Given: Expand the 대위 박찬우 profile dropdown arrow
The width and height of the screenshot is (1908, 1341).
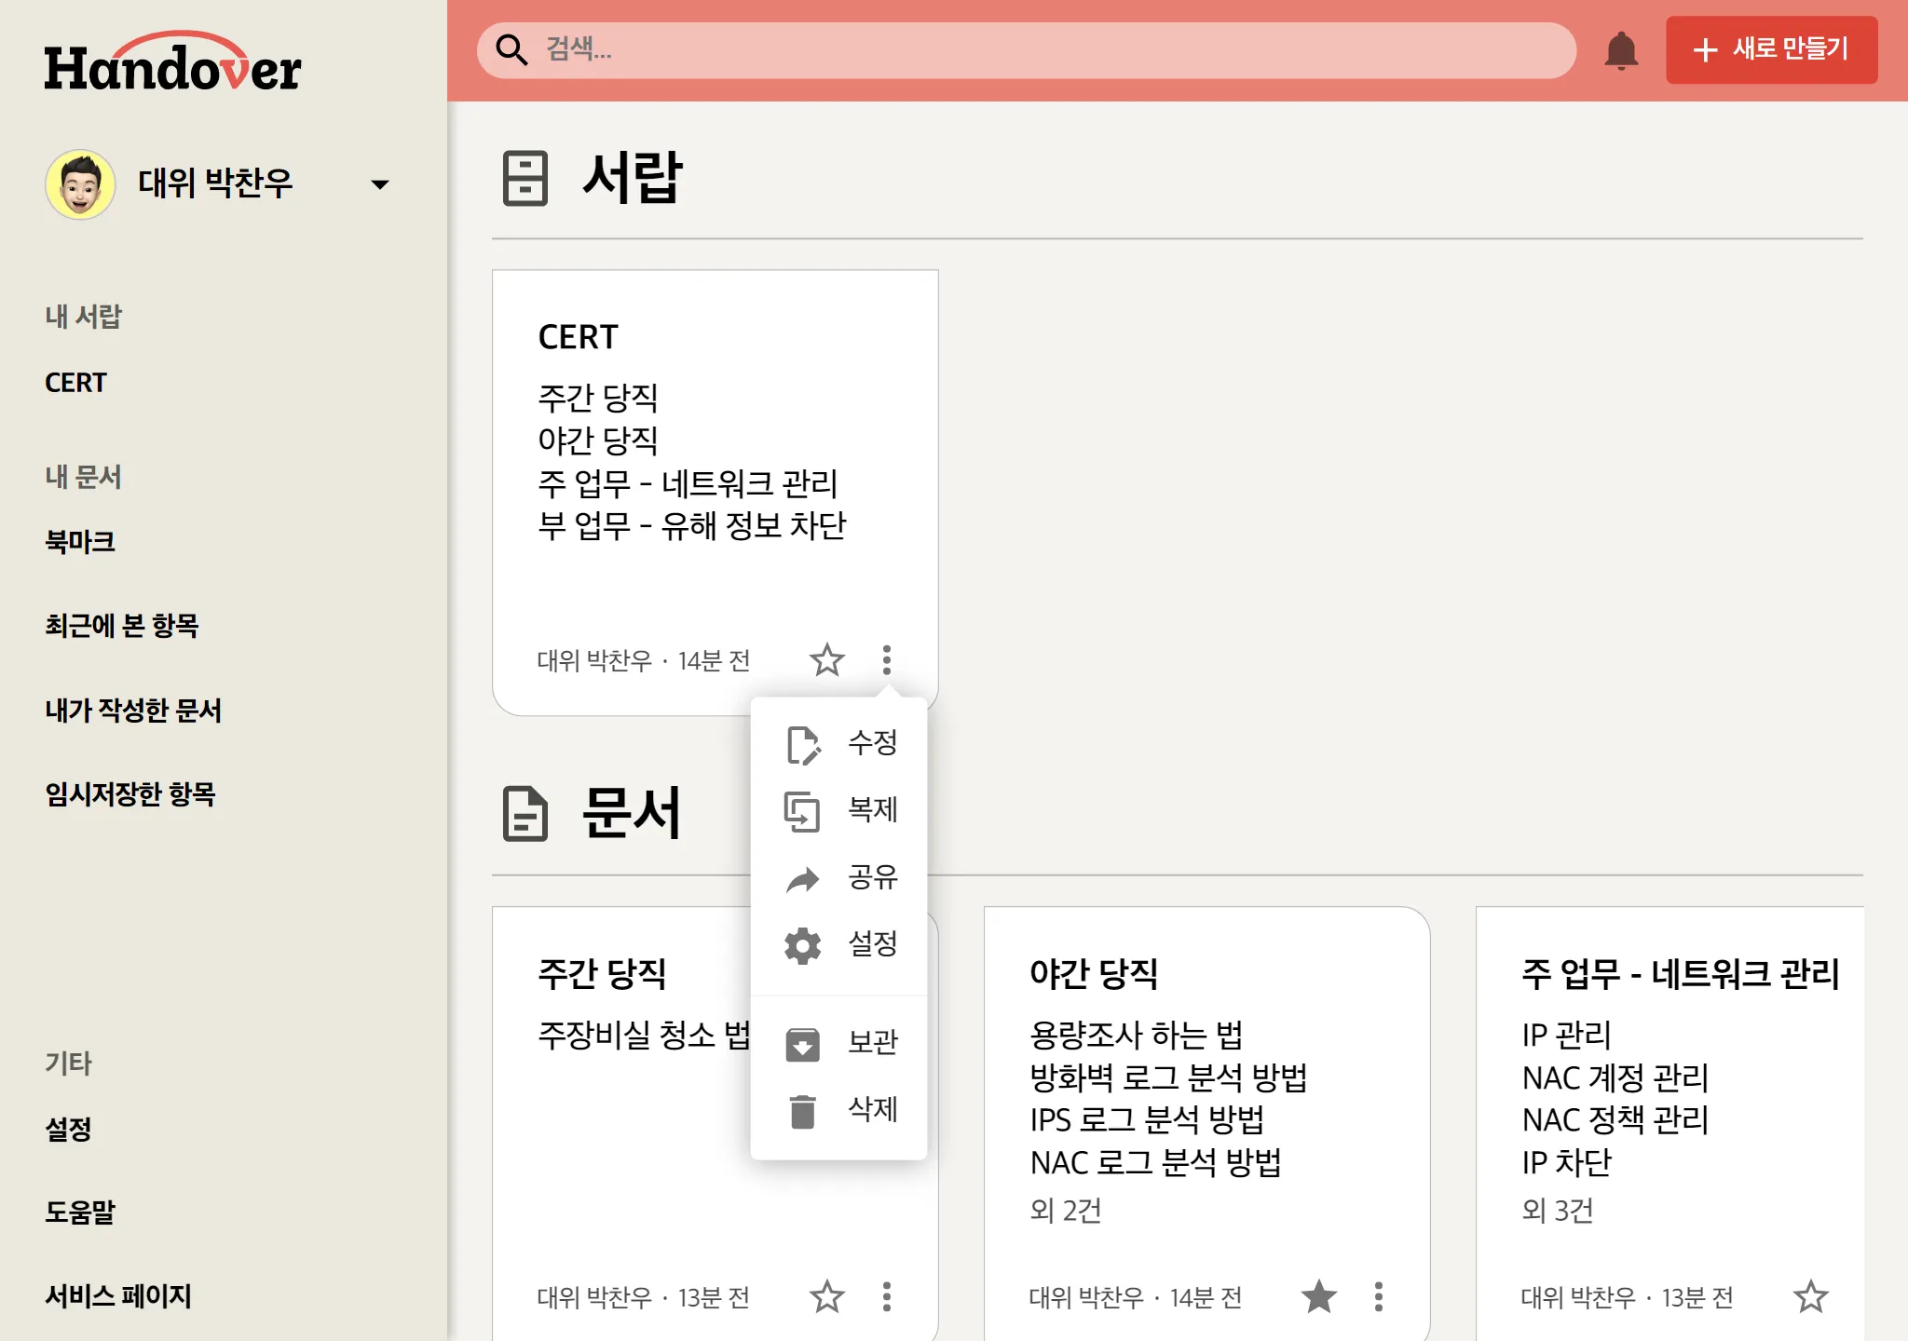Looking at the screenshot, I should [379, 184].
